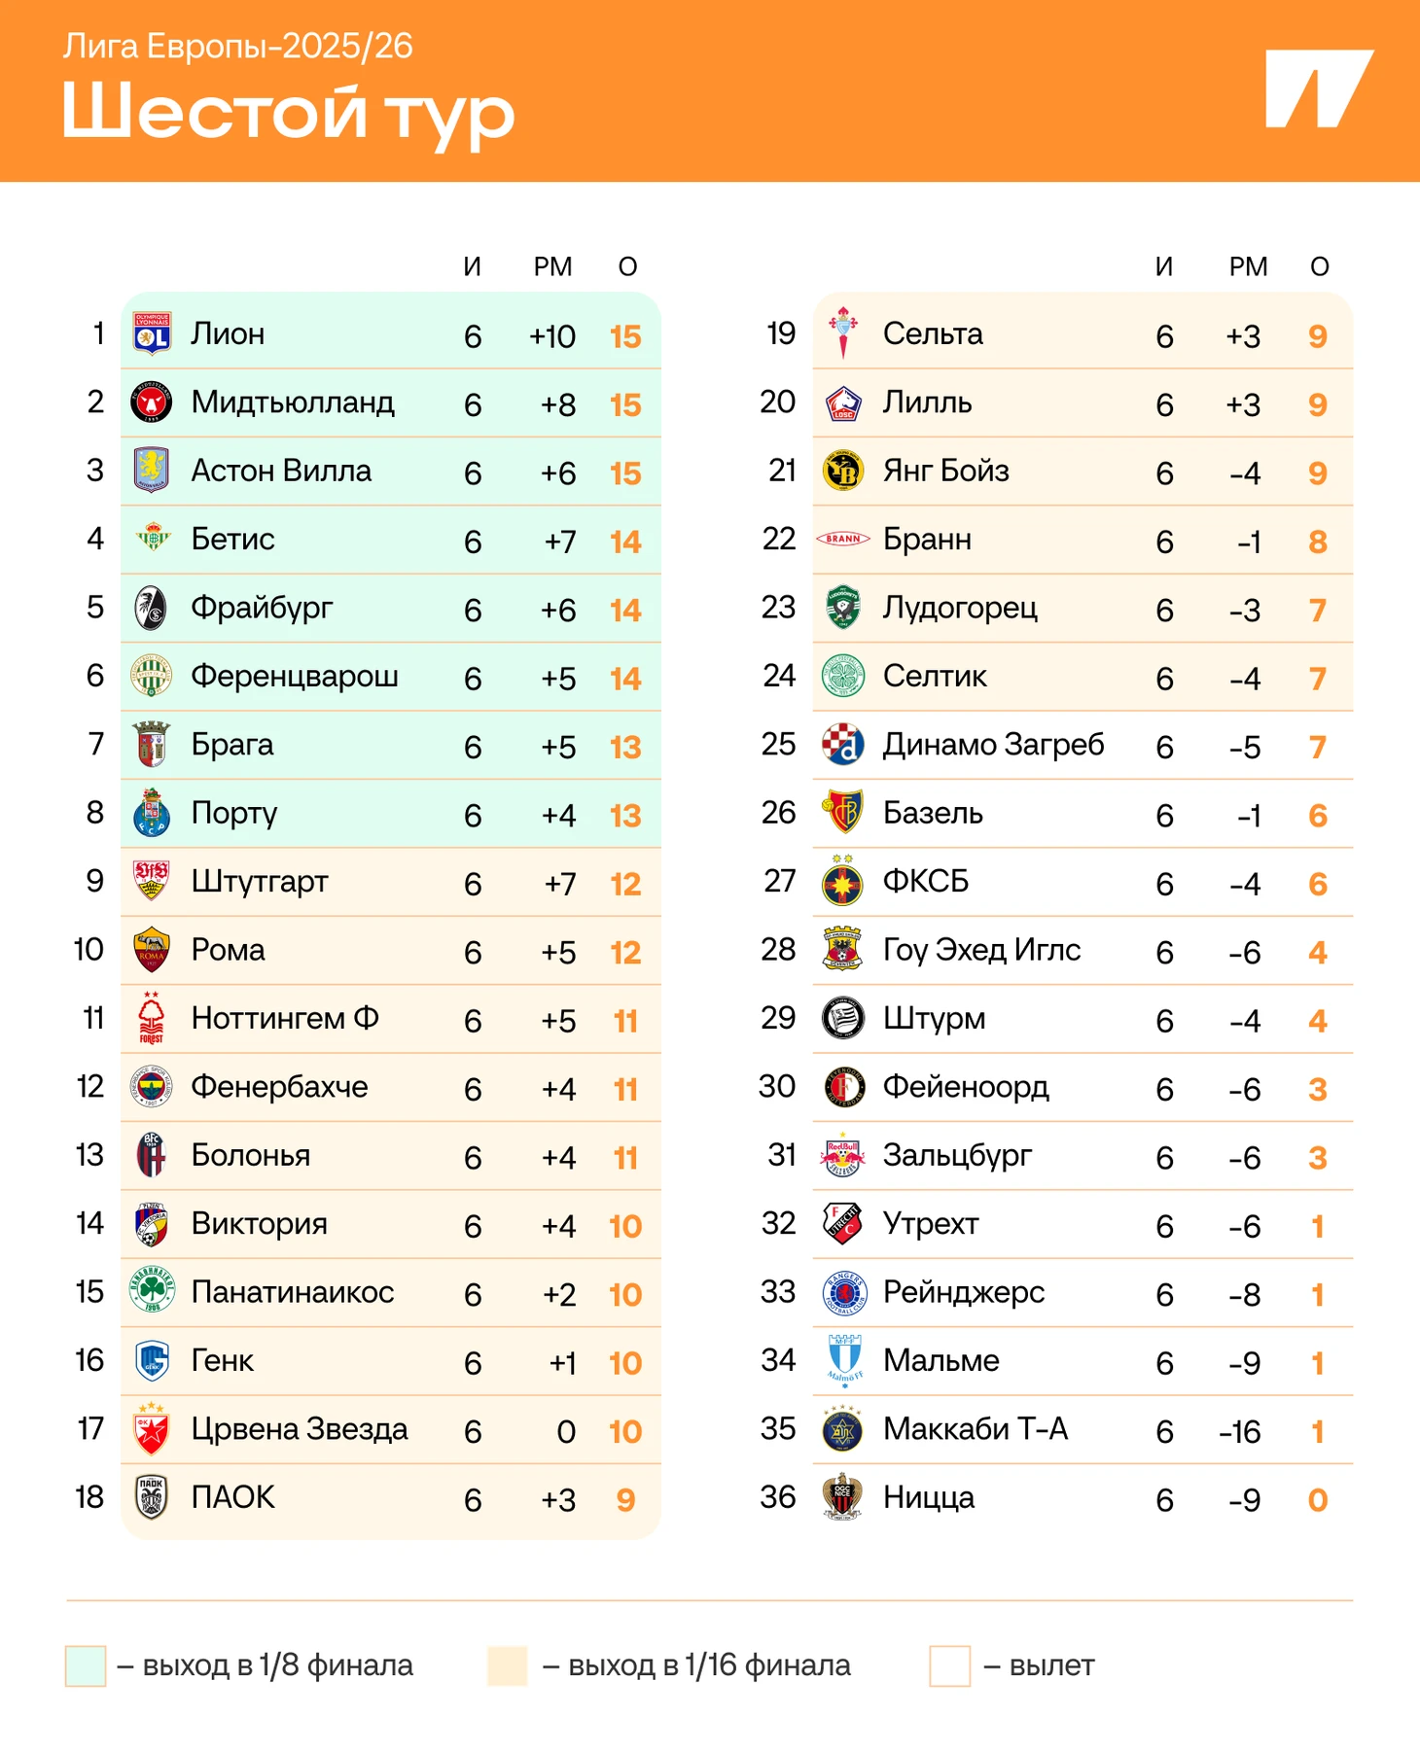
Task: Click the 'Лига Европы-2025/26' subtitle
Action: pos(238,46)
